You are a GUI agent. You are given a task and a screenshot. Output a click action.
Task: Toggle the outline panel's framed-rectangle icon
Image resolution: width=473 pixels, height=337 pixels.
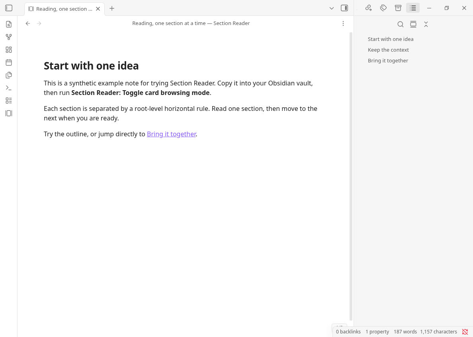(413, 24)
